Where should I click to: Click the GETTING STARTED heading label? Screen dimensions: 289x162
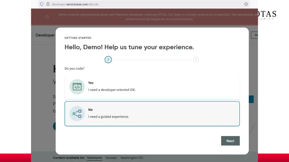[x=78, y=38]
